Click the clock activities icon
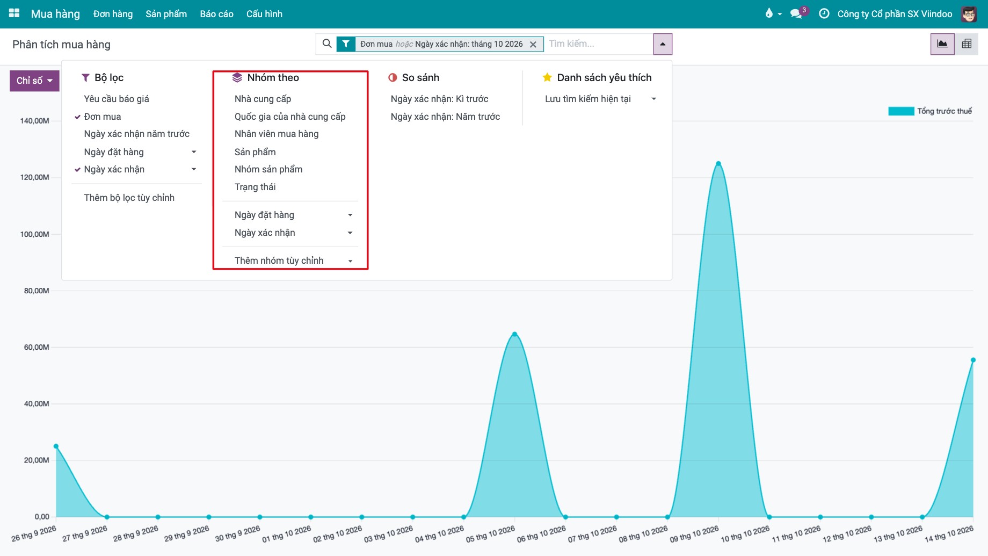This screenshot has height=556, width=988. 824,13
